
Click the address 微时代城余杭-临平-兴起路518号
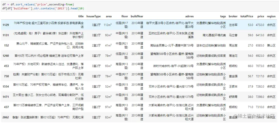click(x=173, y=66)
